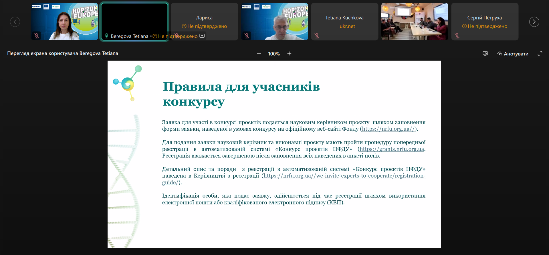Select the meeting room video tile
Screen dimensions: 549x255
(x=415, y=22)
